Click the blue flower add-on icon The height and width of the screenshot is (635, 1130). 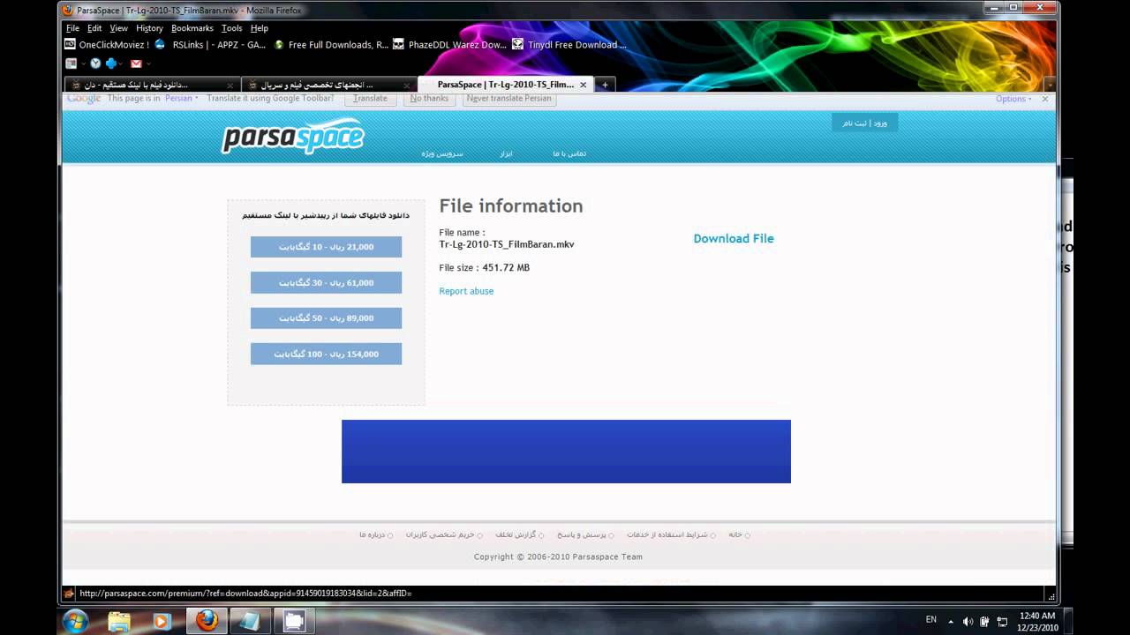[111, 63]
